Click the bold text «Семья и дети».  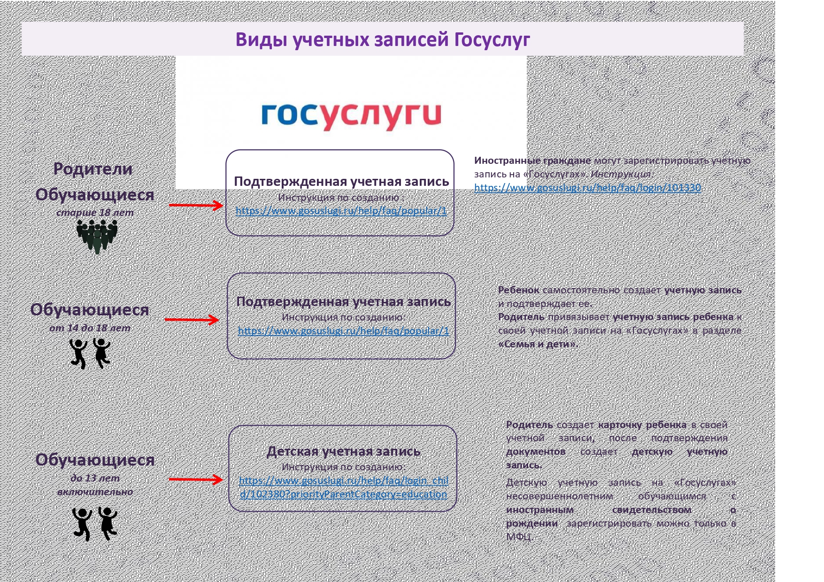538,344
